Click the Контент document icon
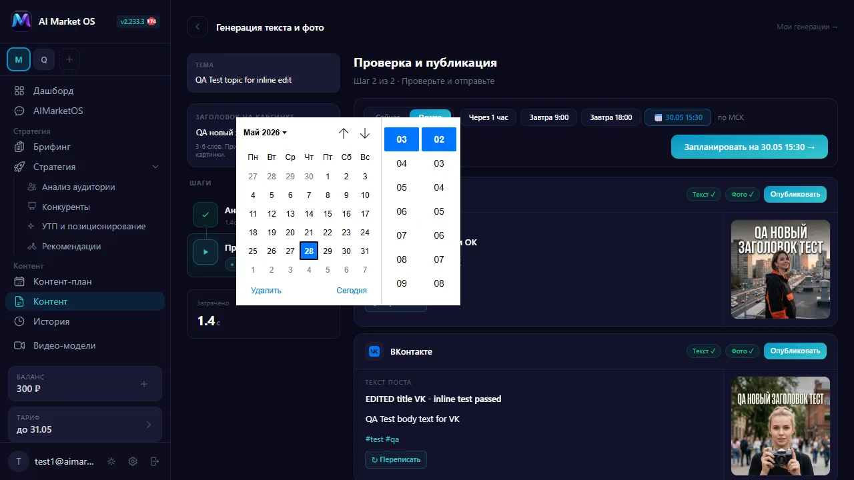 point(20,301)
